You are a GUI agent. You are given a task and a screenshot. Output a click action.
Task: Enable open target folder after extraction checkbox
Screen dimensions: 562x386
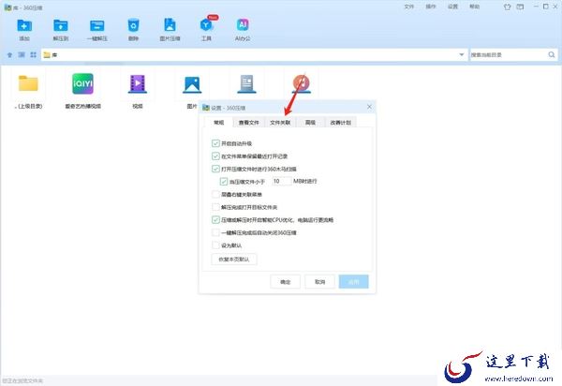pyautogui.click(x=215, y=207)
